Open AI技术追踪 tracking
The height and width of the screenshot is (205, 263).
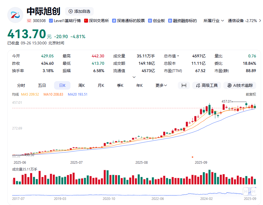point(240,85)
